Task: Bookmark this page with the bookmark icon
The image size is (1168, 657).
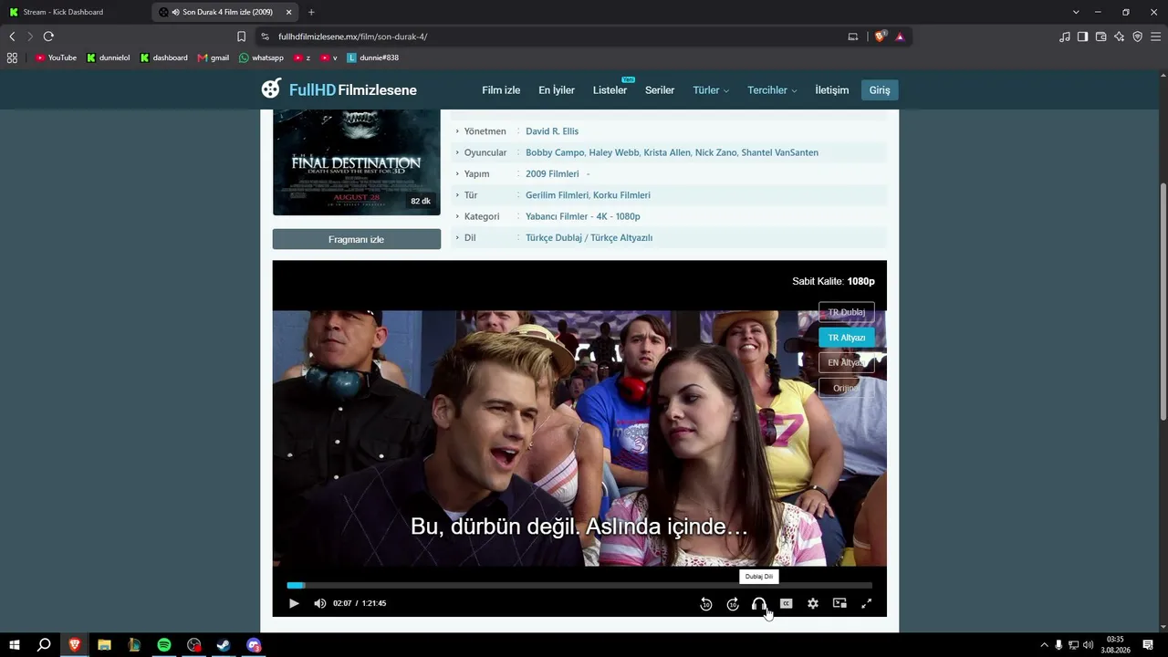Action: pos(241,36)
